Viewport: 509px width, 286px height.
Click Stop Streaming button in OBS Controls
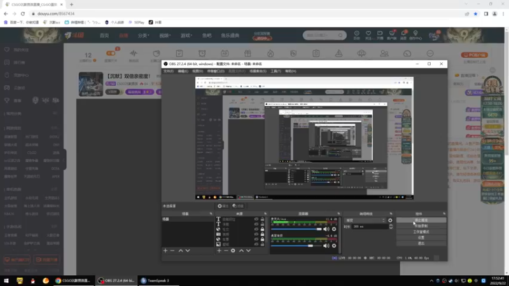tap(421, 220)
